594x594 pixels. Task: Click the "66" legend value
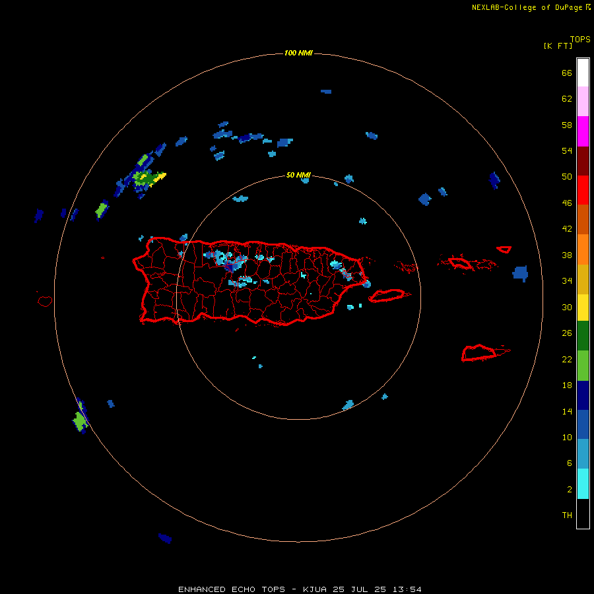(567, 73)
